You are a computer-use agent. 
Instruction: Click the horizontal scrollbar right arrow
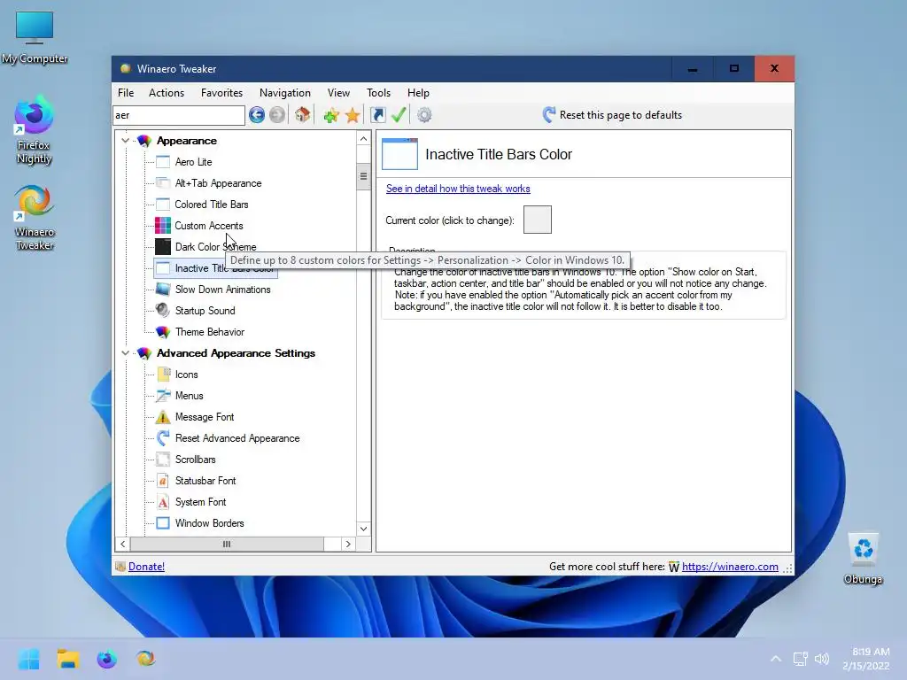pyautogui.click(x=347, y=545)
